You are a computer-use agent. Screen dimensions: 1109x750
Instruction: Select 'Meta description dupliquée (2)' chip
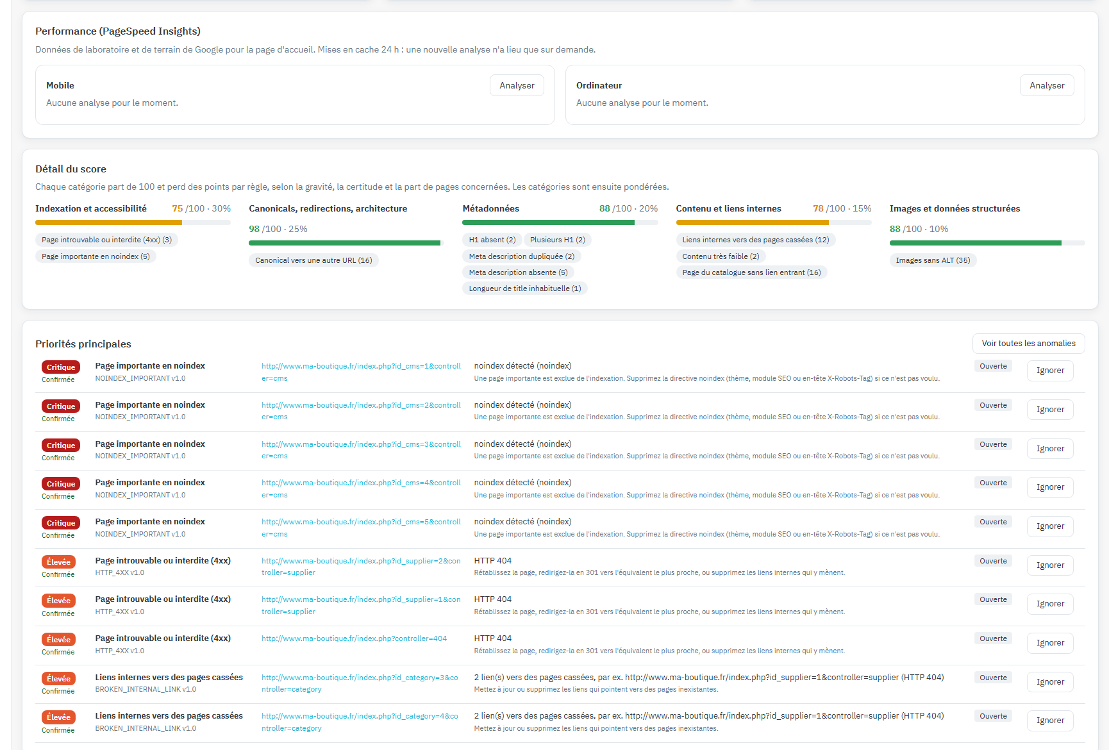tap(521, 256)
